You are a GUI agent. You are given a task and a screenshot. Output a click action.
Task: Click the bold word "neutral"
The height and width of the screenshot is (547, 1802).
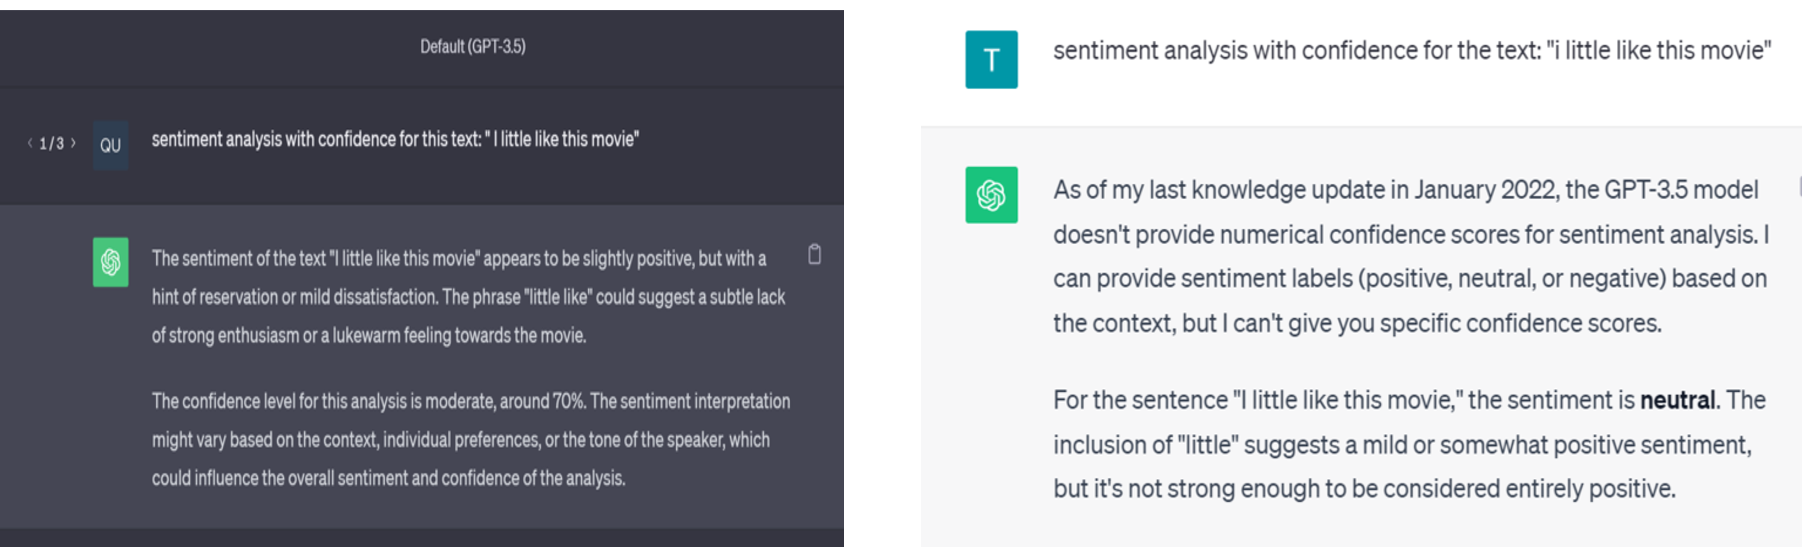click(1677, 400)
